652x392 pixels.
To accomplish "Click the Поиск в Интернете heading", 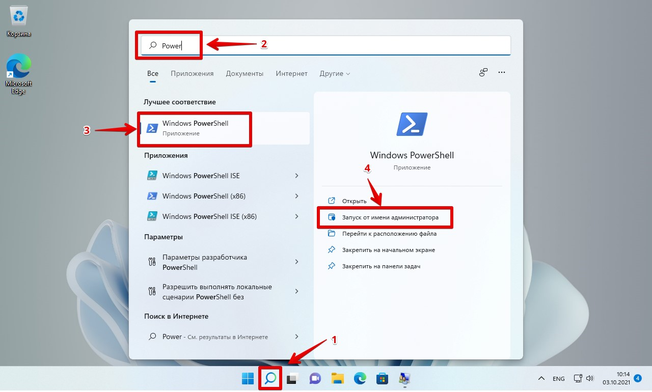I will pyautogui.click(x=176, y=316).
